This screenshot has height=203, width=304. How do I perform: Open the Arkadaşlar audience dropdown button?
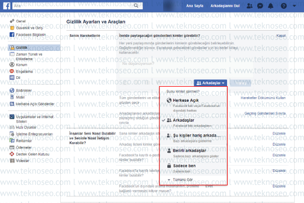coord(210,83)
